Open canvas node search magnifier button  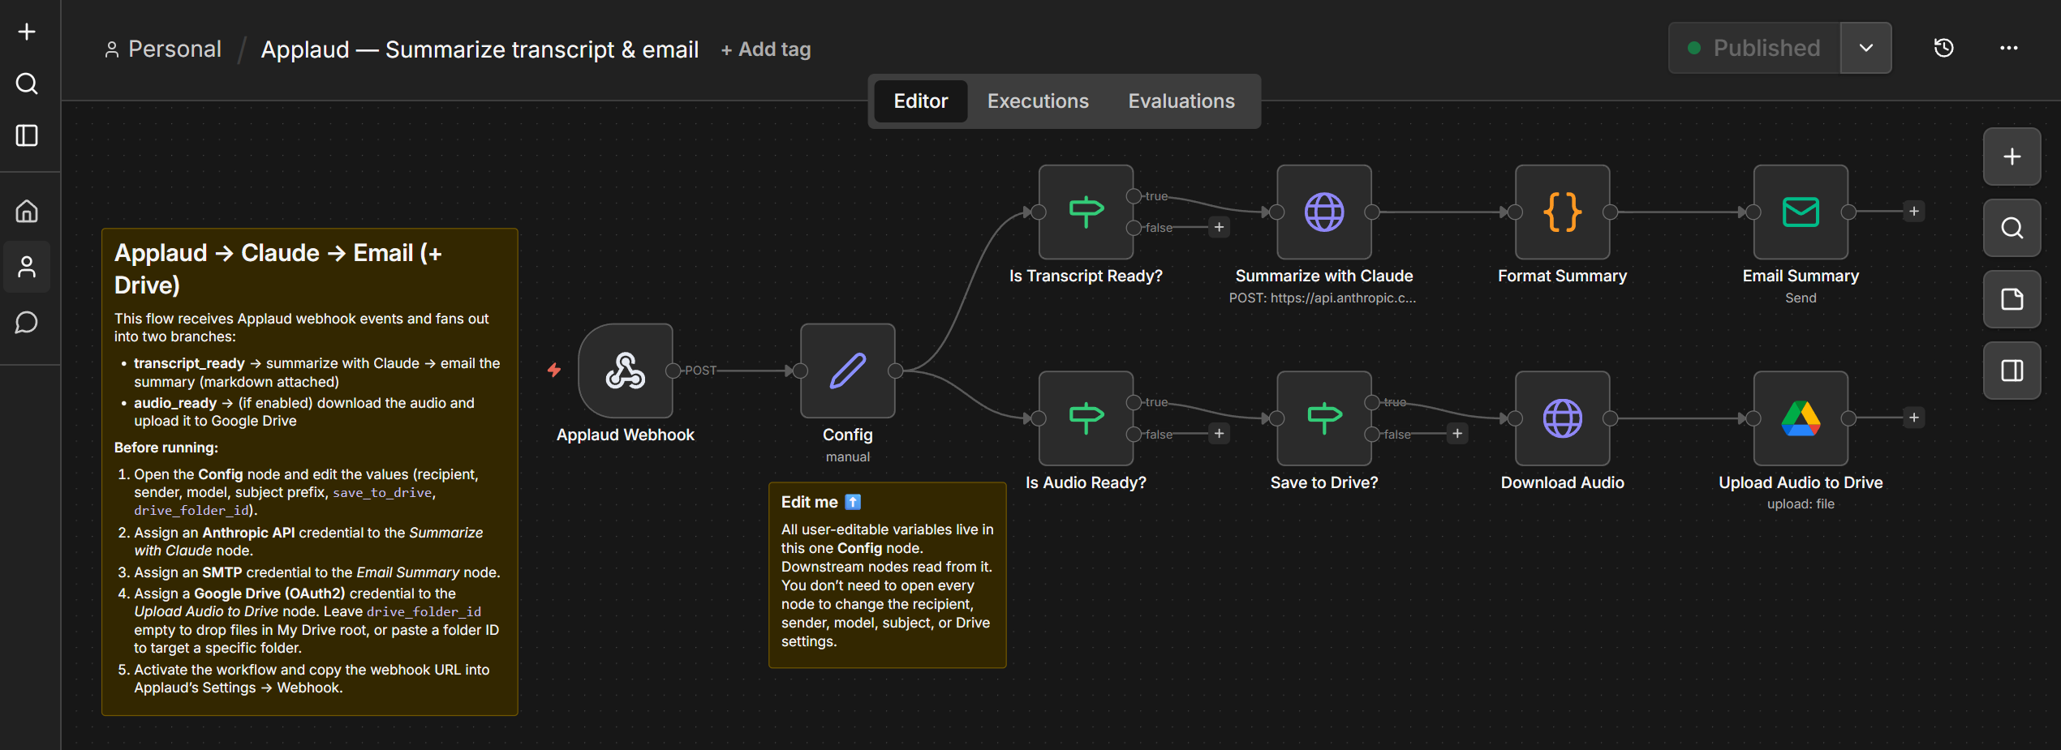coord(2012,228)
